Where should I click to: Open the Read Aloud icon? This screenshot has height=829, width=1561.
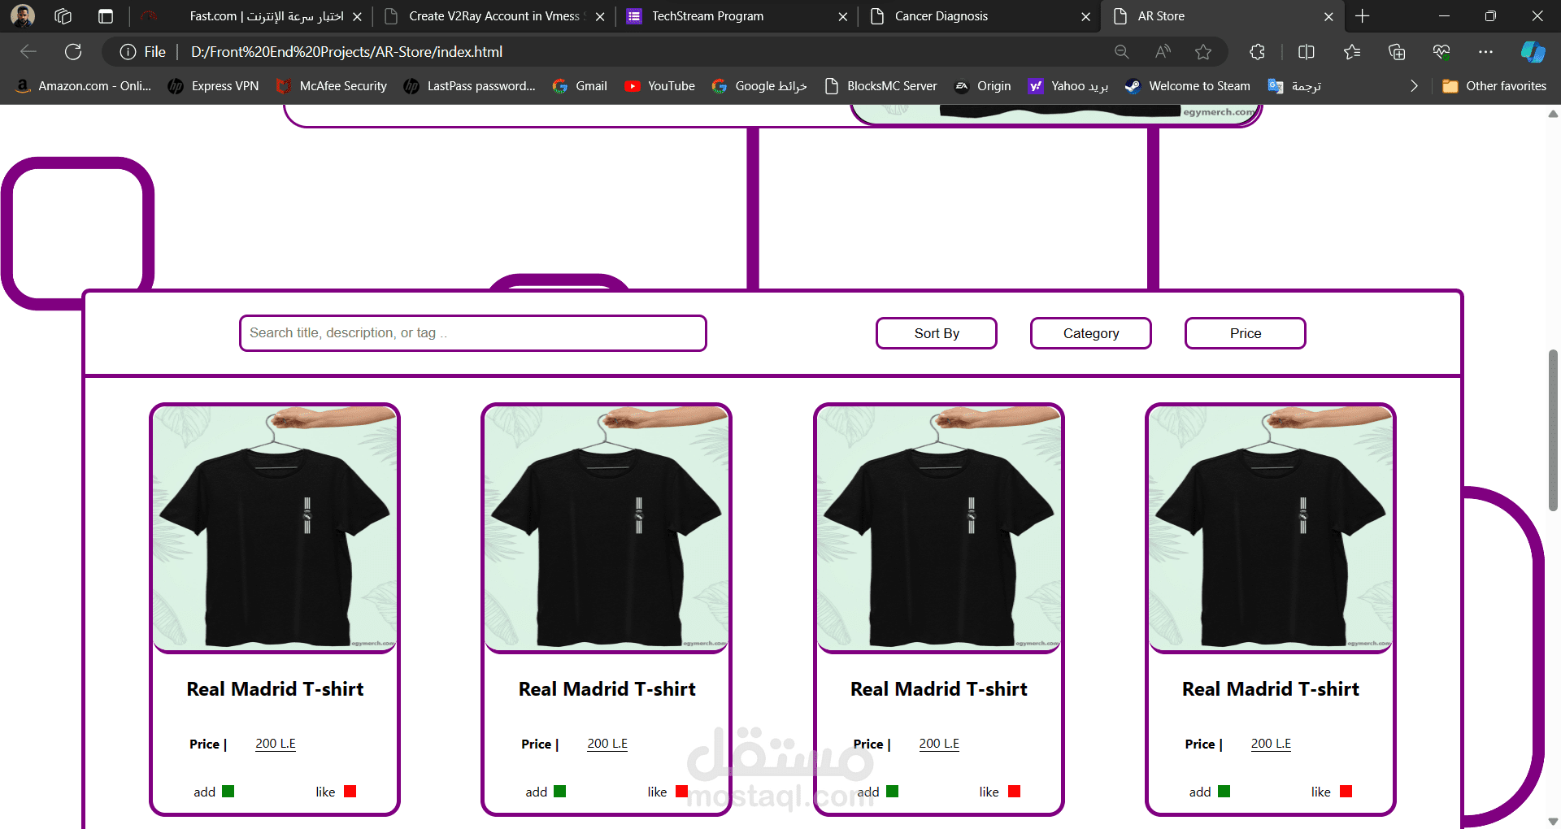point(1163,52)
